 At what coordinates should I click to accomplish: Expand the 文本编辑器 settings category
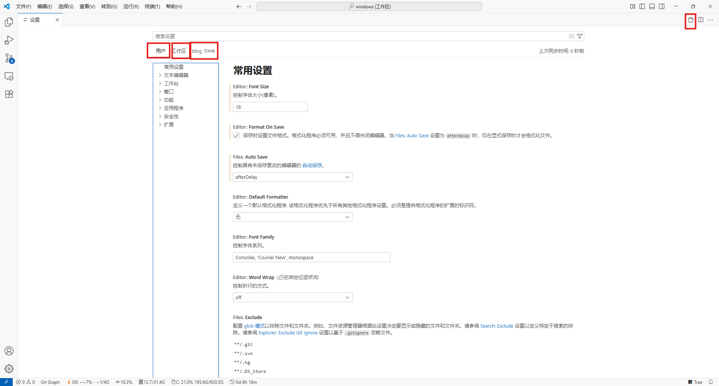pos(176,75)
